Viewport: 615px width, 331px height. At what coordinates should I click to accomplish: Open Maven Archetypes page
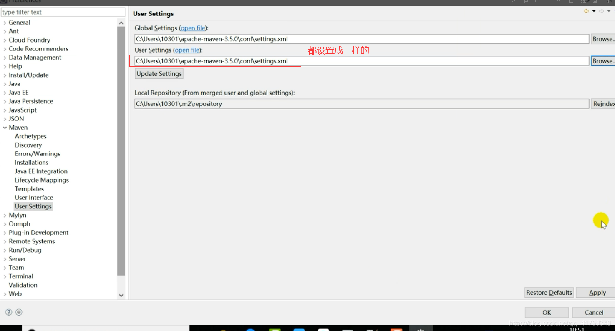(31, 136)
